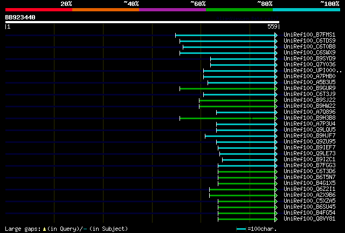Click the 559 end position label
The image size is (345, 233).
tap(272, 26)
